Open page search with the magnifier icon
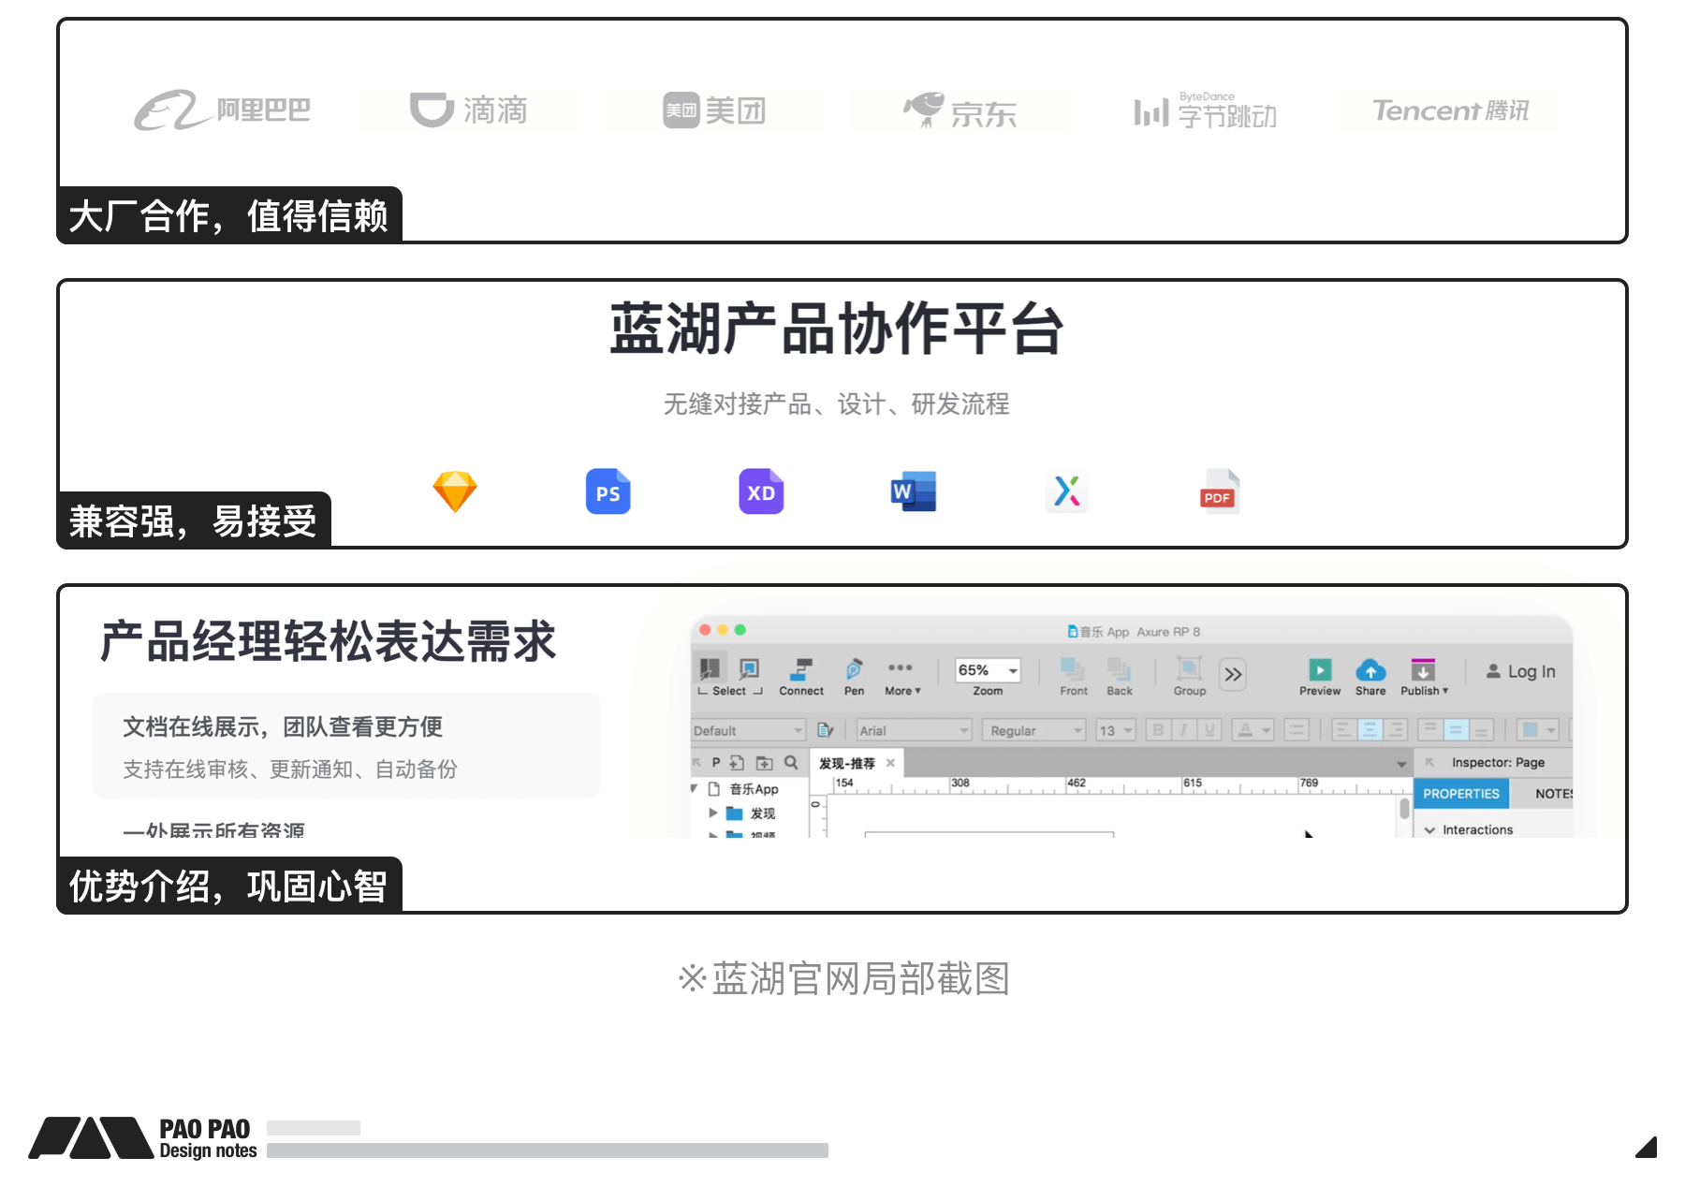The image size is (1685, 1187). (791, 763)
